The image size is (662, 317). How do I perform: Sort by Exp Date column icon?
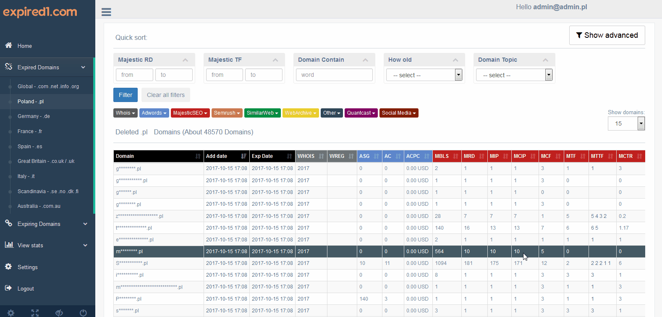click(290, 156)
